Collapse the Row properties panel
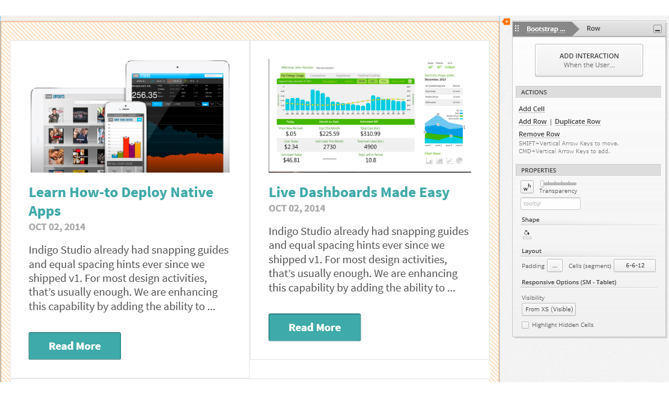The image size is (669, 396). click(x=658, y=29)
